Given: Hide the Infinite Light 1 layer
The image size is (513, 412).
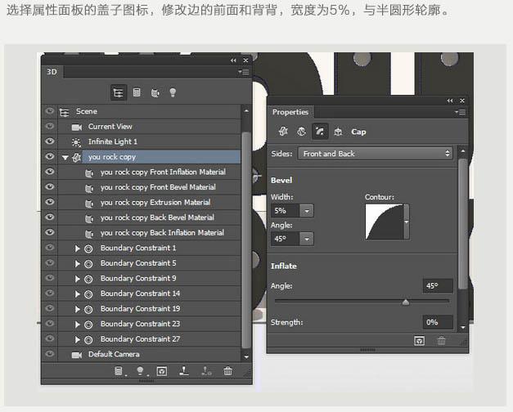Looking at the screenshot, I should [x=50, y=141].
